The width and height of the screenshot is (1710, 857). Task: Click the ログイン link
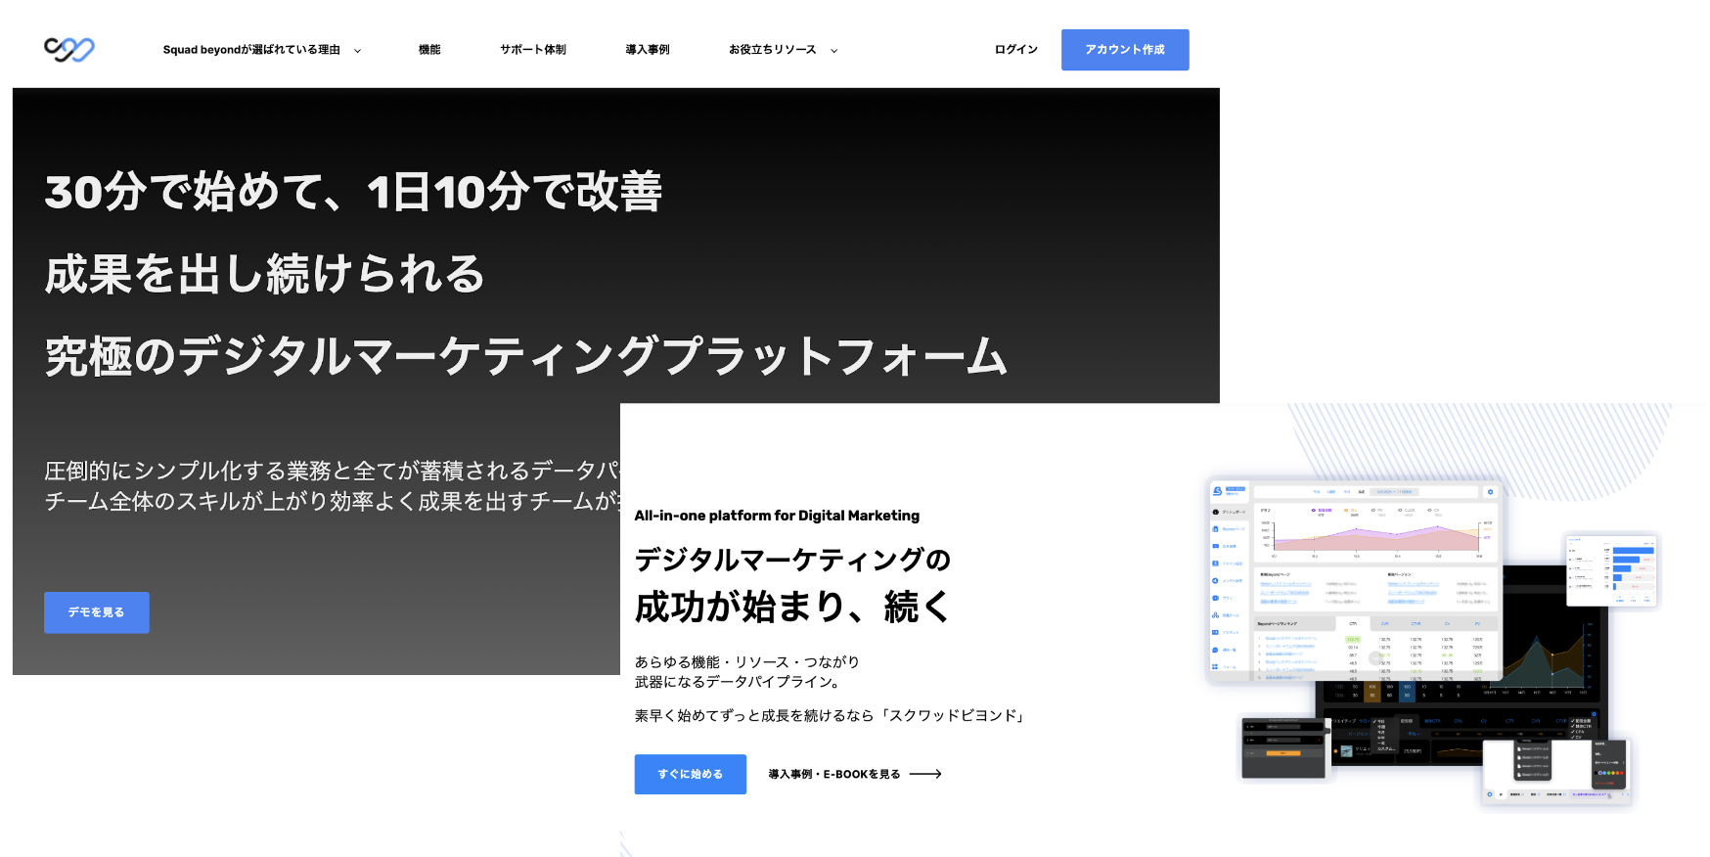[1016, 50]
